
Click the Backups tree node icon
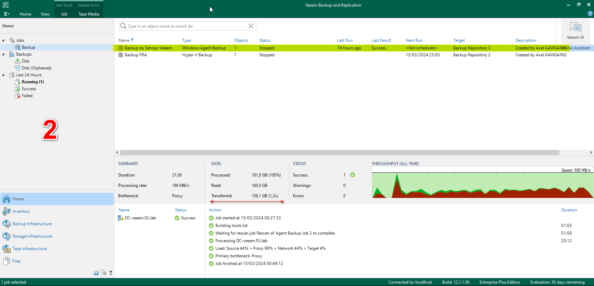(12, 54)
